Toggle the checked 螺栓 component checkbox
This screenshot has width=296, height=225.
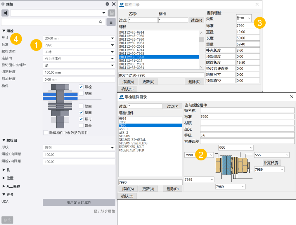(x=81, y=87)
